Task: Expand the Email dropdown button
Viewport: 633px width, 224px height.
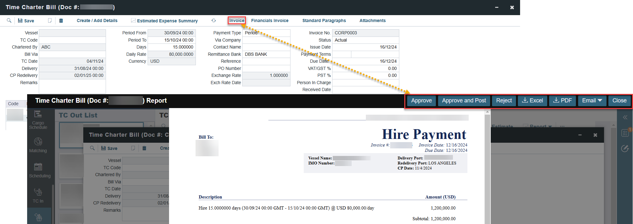Action: [592, 101]
